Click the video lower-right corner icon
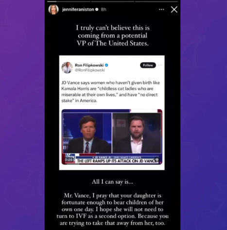The width and height of the screenshot is (227, 230). point(157,160)
